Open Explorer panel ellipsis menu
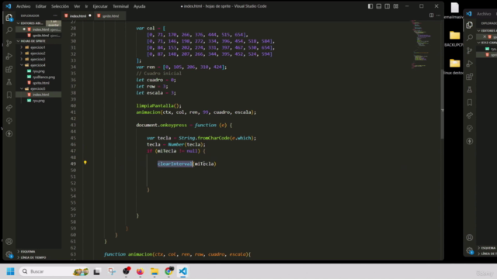The image size is (497, 279). (55, 15)
